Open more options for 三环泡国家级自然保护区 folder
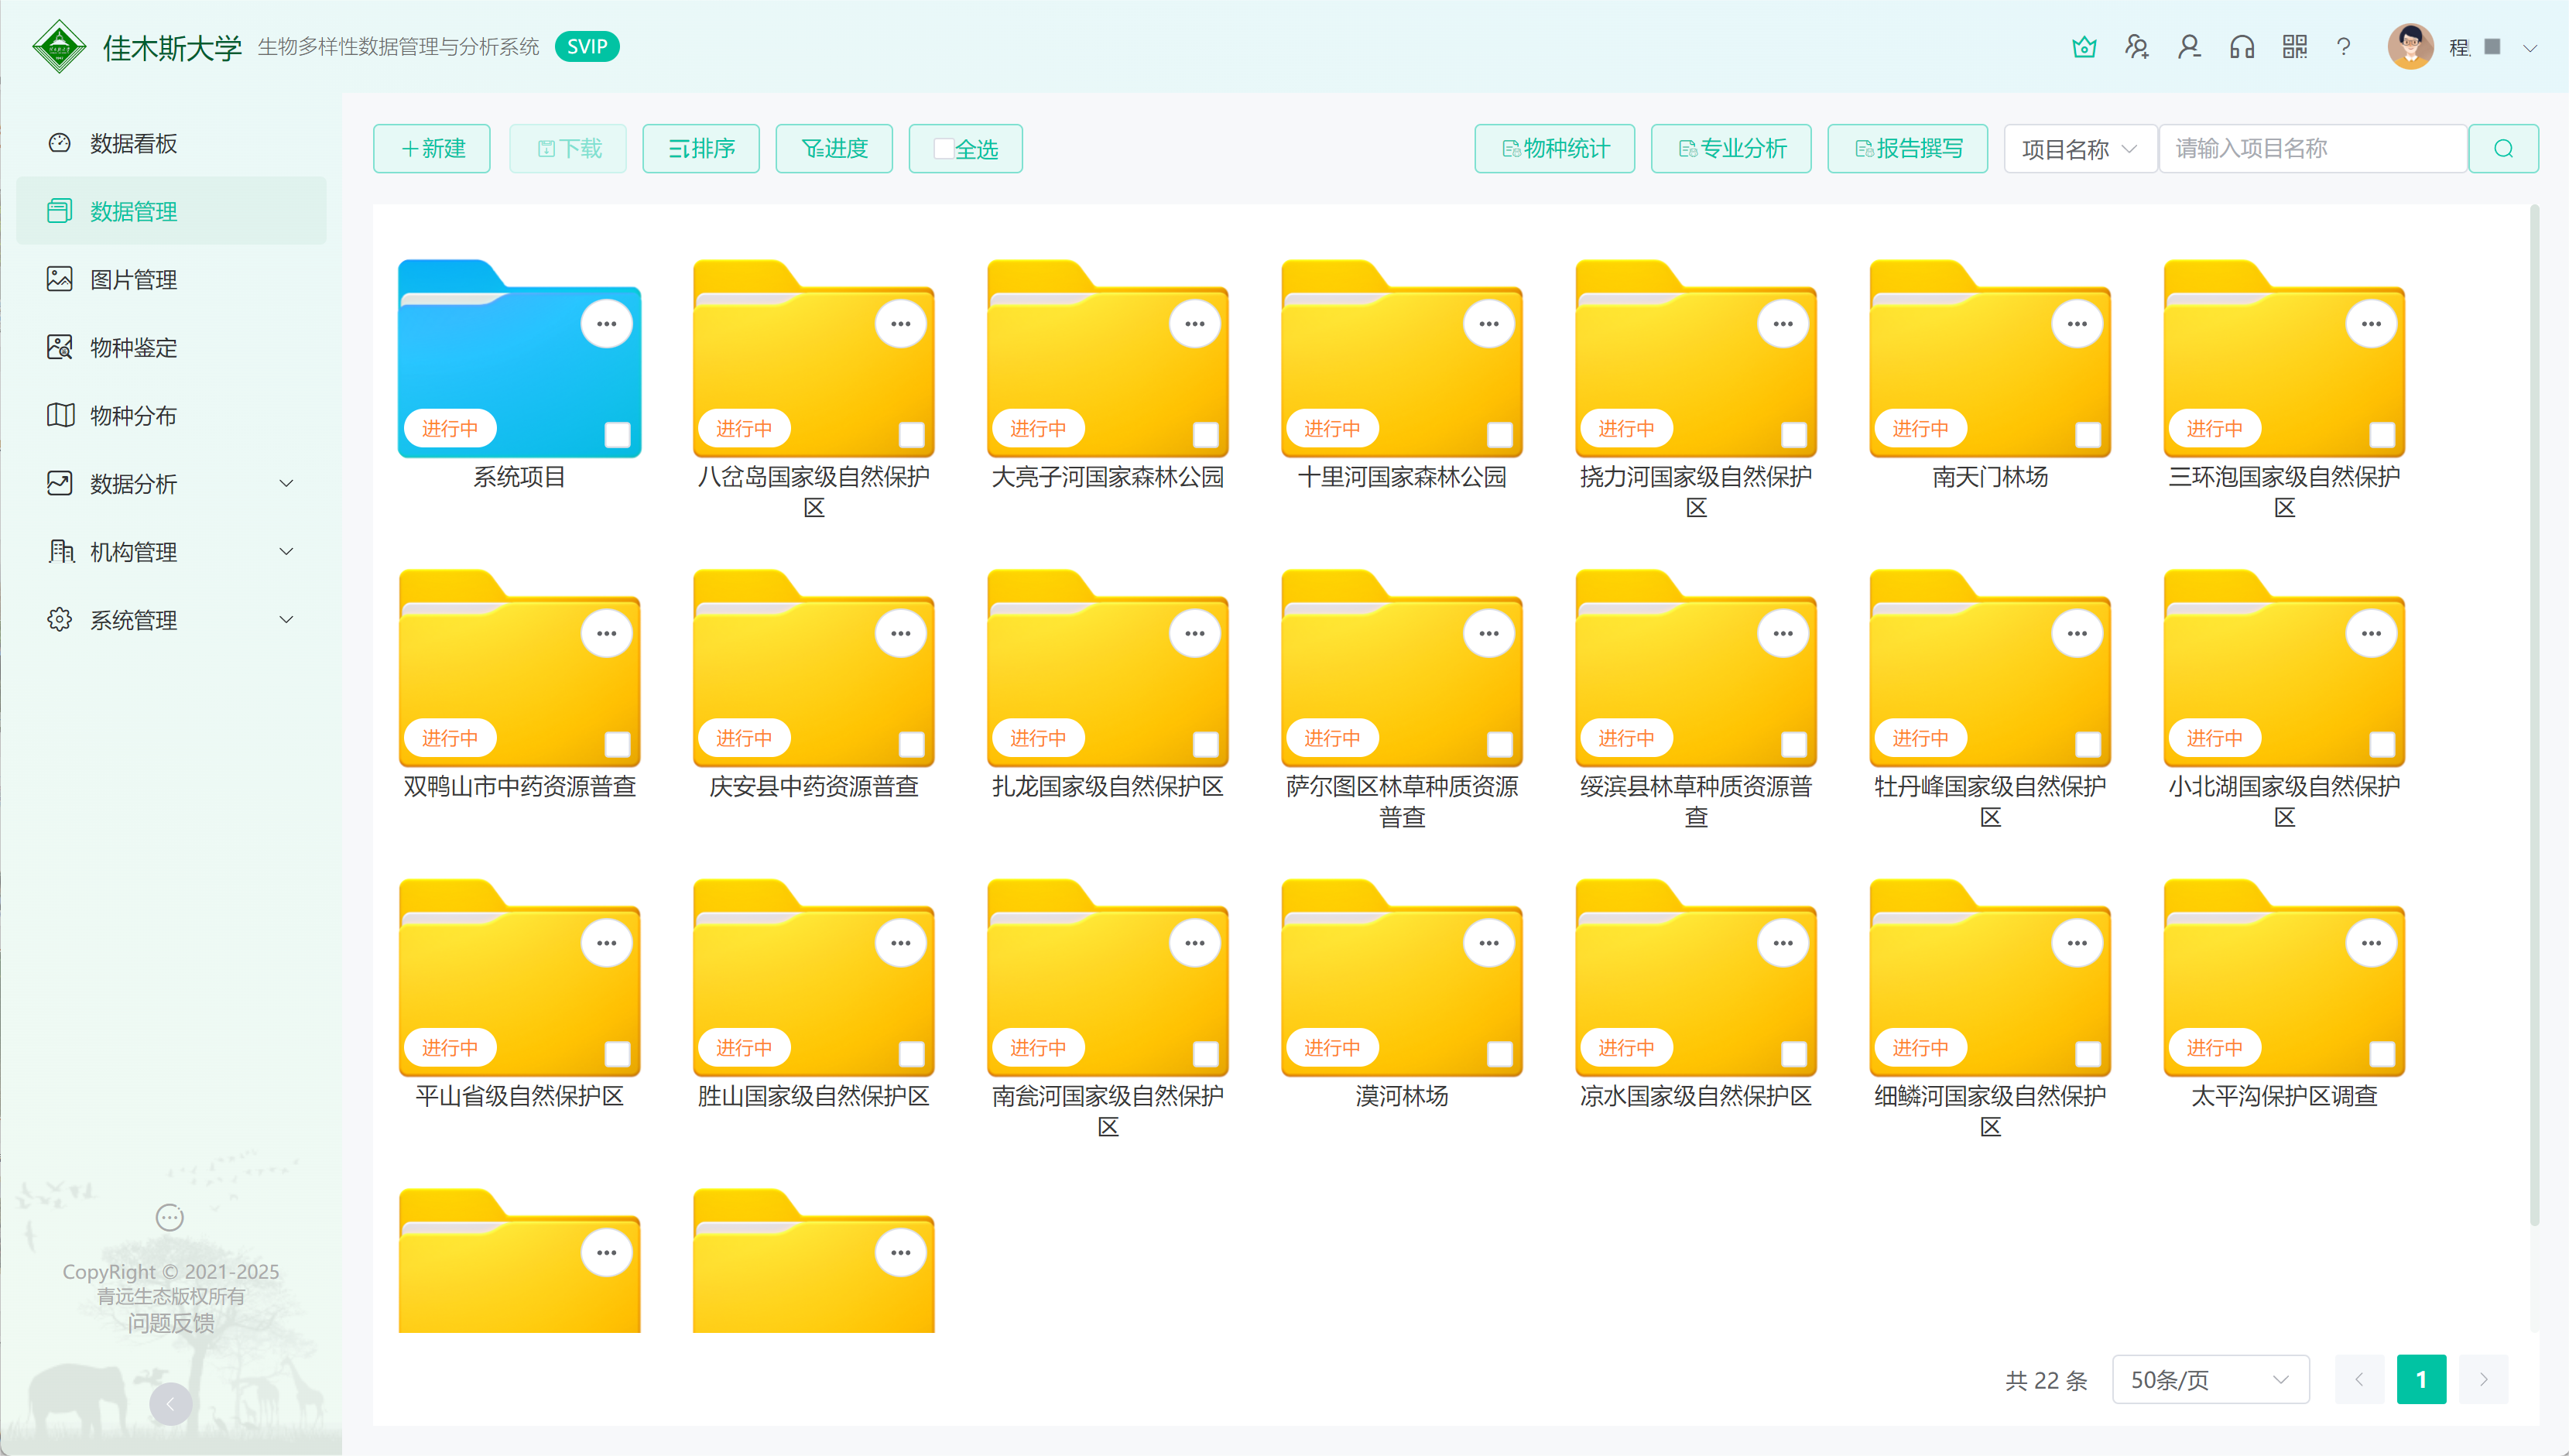The width and height of the screenshot is (2569, 1456). coord(2371,324)
